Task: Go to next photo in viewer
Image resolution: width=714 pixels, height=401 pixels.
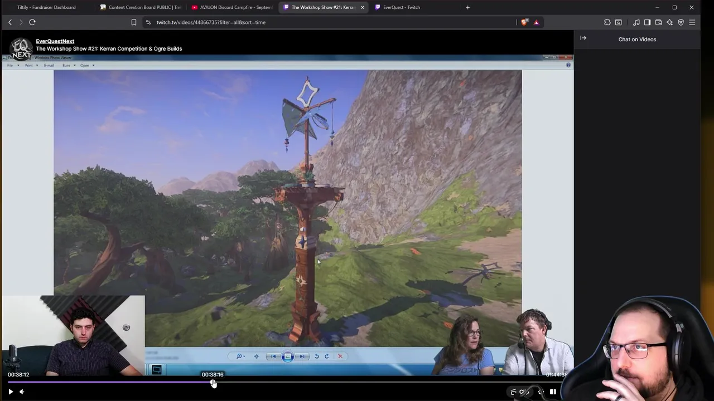Action: tap(302, 356)
